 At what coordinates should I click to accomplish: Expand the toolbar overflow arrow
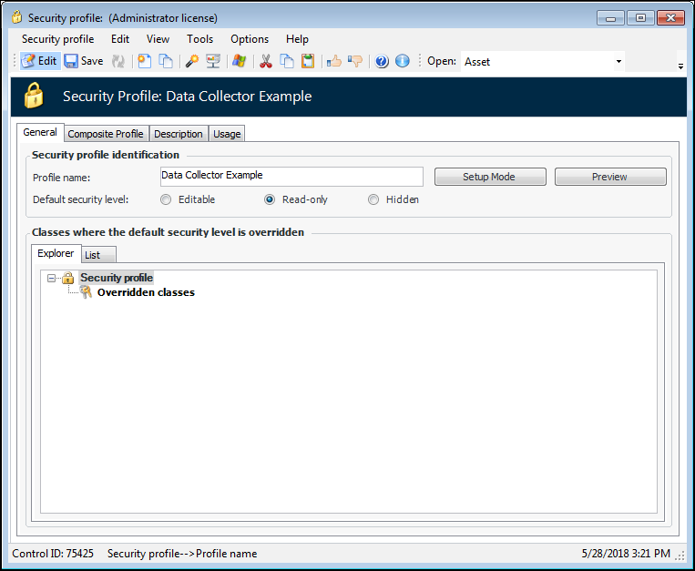680,66
